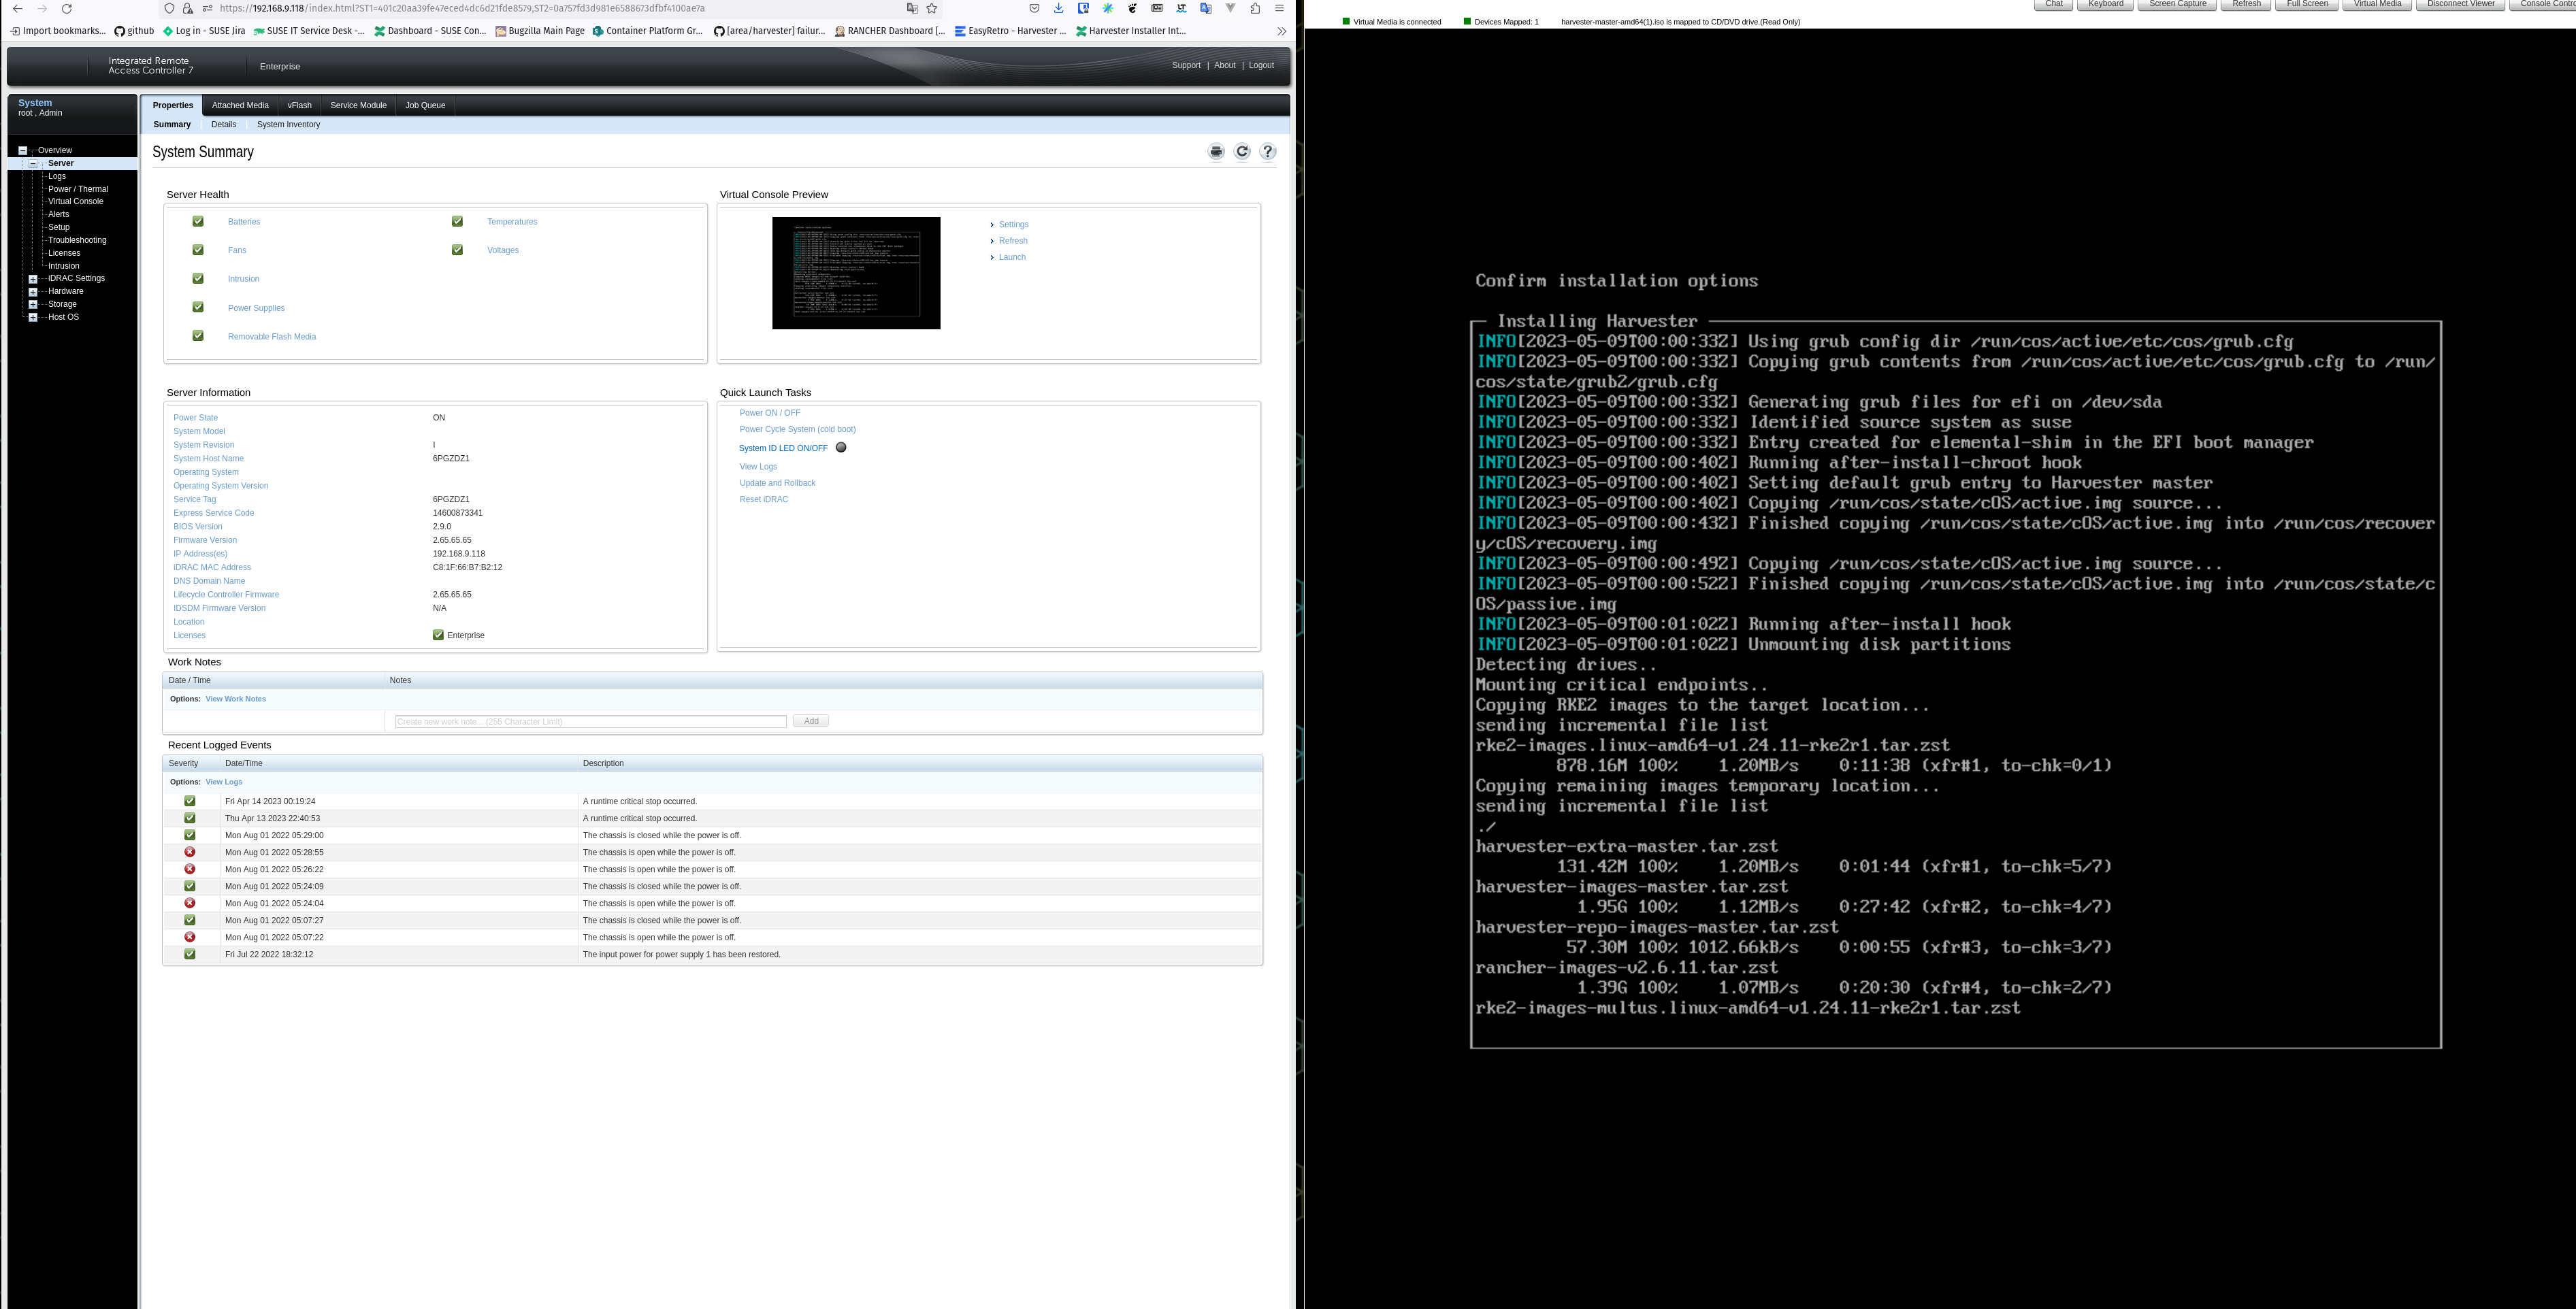This screenshot has width=2576, height=1309.
Task: Take a Screen Capture in console viewer
Action: (x=2177, y=4)
